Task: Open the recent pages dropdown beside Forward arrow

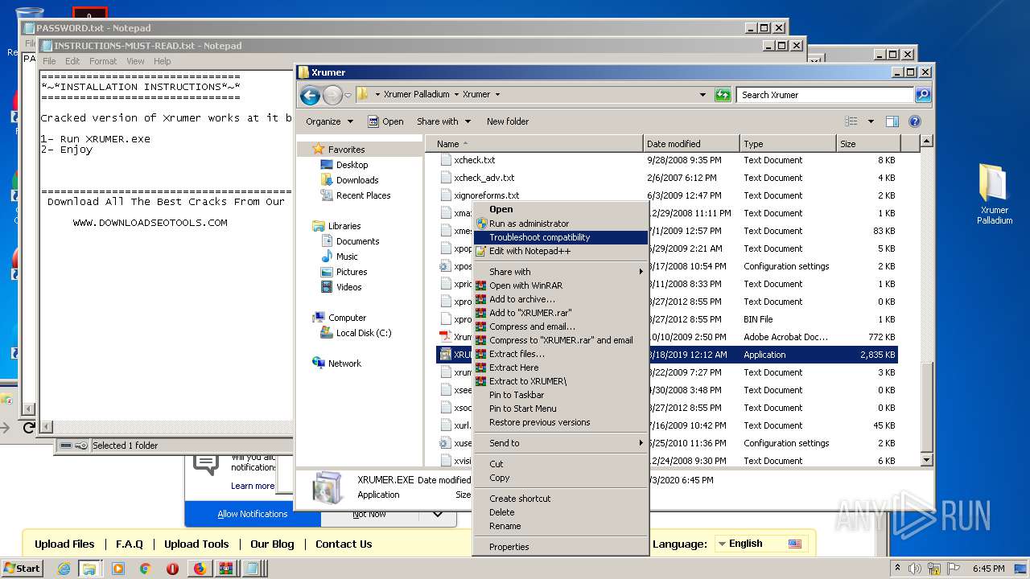Action: [348, 95]
